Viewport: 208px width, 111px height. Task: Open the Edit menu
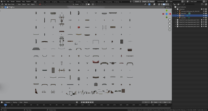[8, 2]
